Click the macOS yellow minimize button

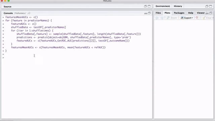tap(5, 1)
